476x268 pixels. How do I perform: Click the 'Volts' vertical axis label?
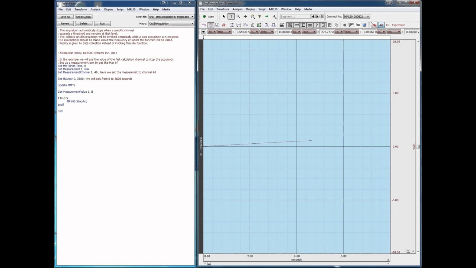click(x=414, y=146)
